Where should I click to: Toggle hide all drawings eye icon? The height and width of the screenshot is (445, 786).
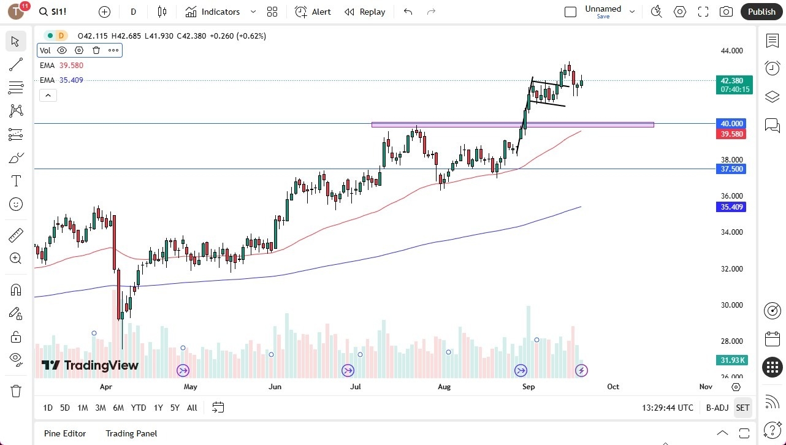click(x=15, y=359)
